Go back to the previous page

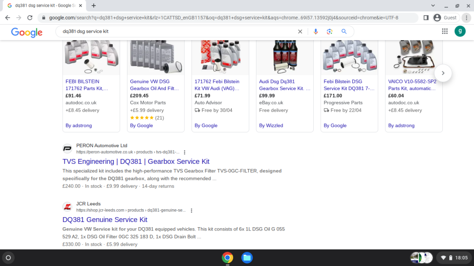pos(8,18)
